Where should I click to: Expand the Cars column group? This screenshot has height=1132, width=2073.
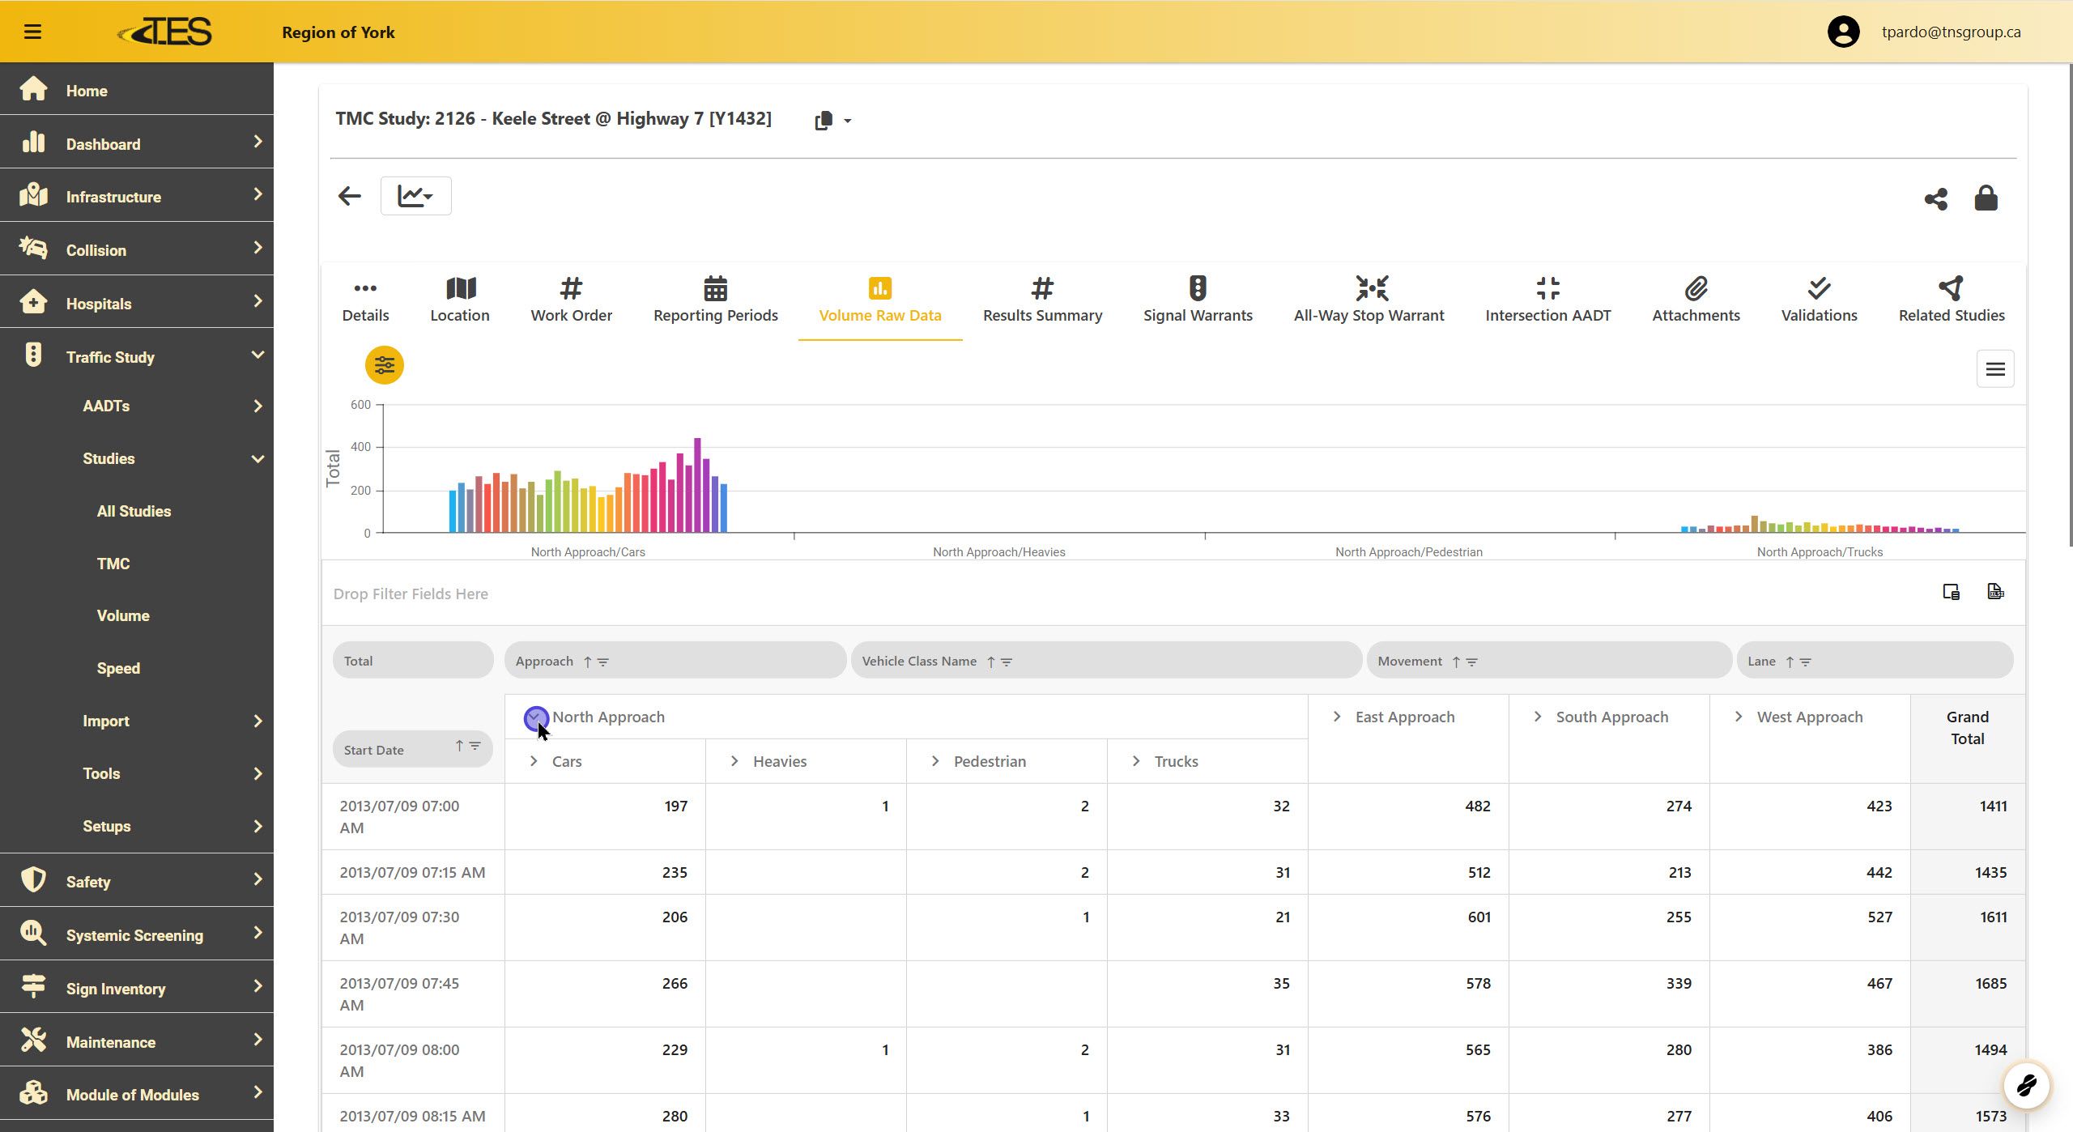tap(534, 761)
